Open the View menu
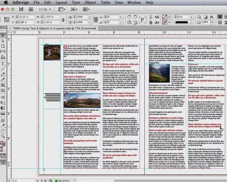Image resolution: width=227 pixels, height=182 pixels. click(x=119, y=3)
